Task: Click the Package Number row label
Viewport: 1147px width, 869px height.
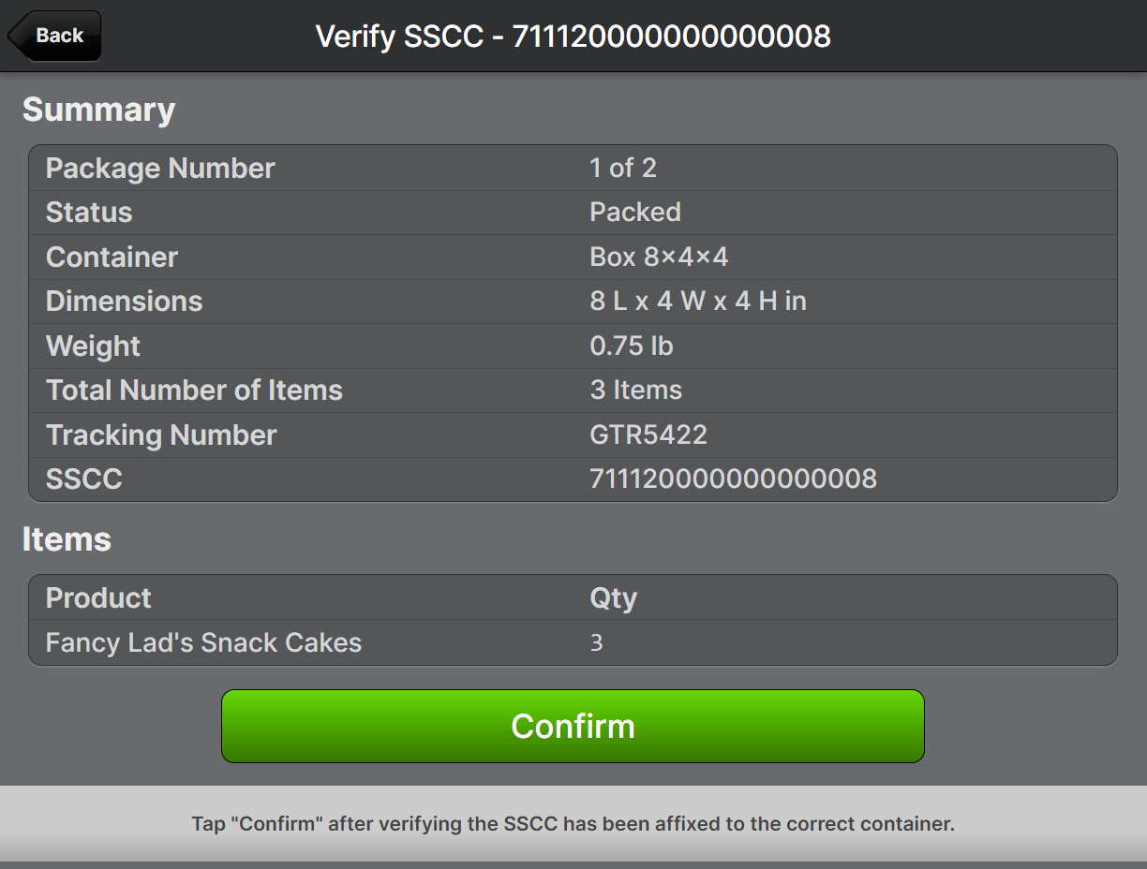Action: coord(160,169)
